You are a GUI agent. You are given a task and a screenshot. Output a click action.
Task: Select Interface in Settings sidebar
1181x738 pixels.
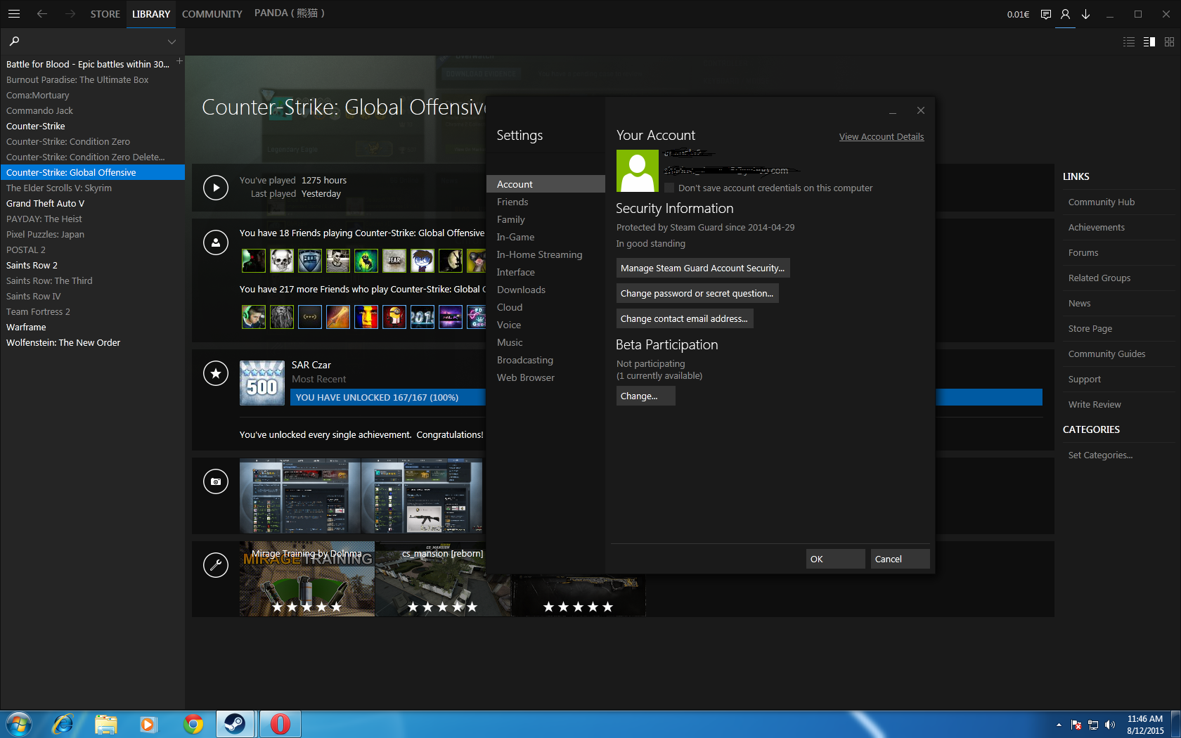coord(546,272)
